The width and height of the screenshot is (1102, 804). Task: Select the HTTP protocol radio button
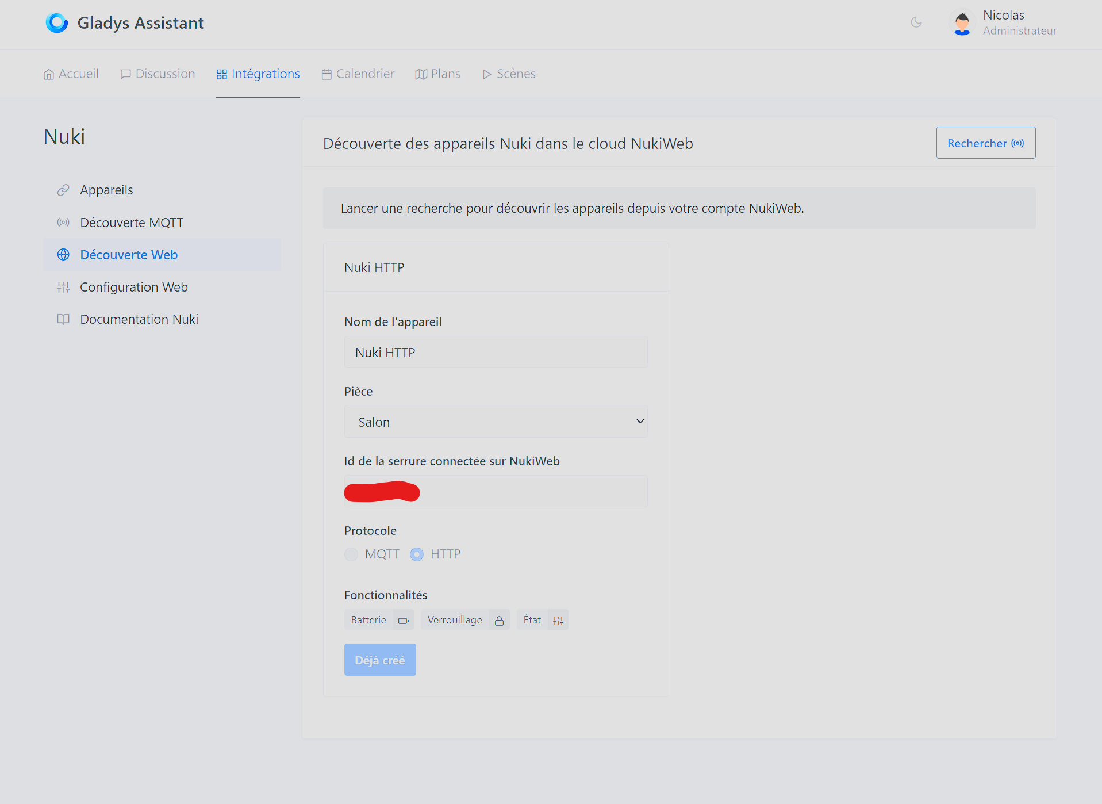(417, 554)
